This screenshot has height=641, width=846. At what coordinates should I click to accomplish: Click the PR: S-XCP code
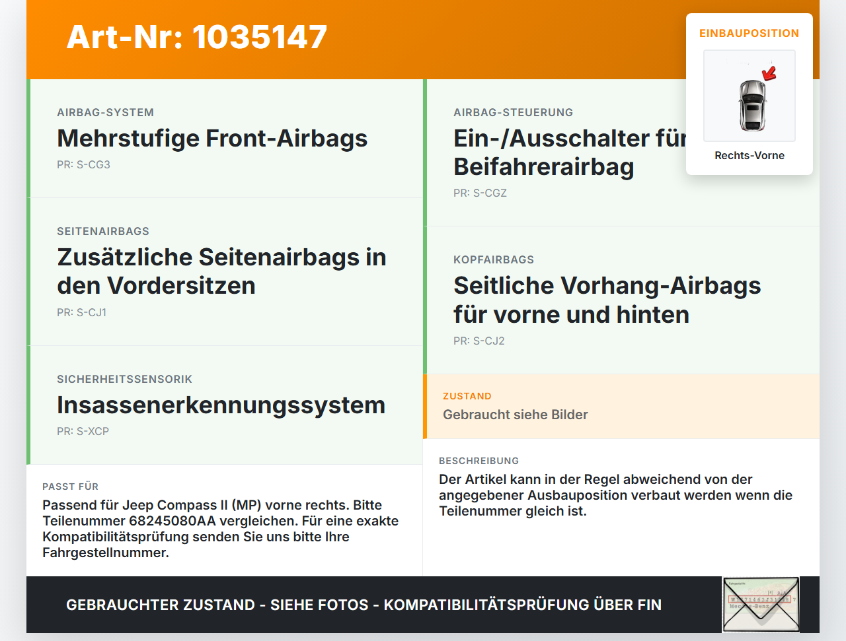[83, 432]
